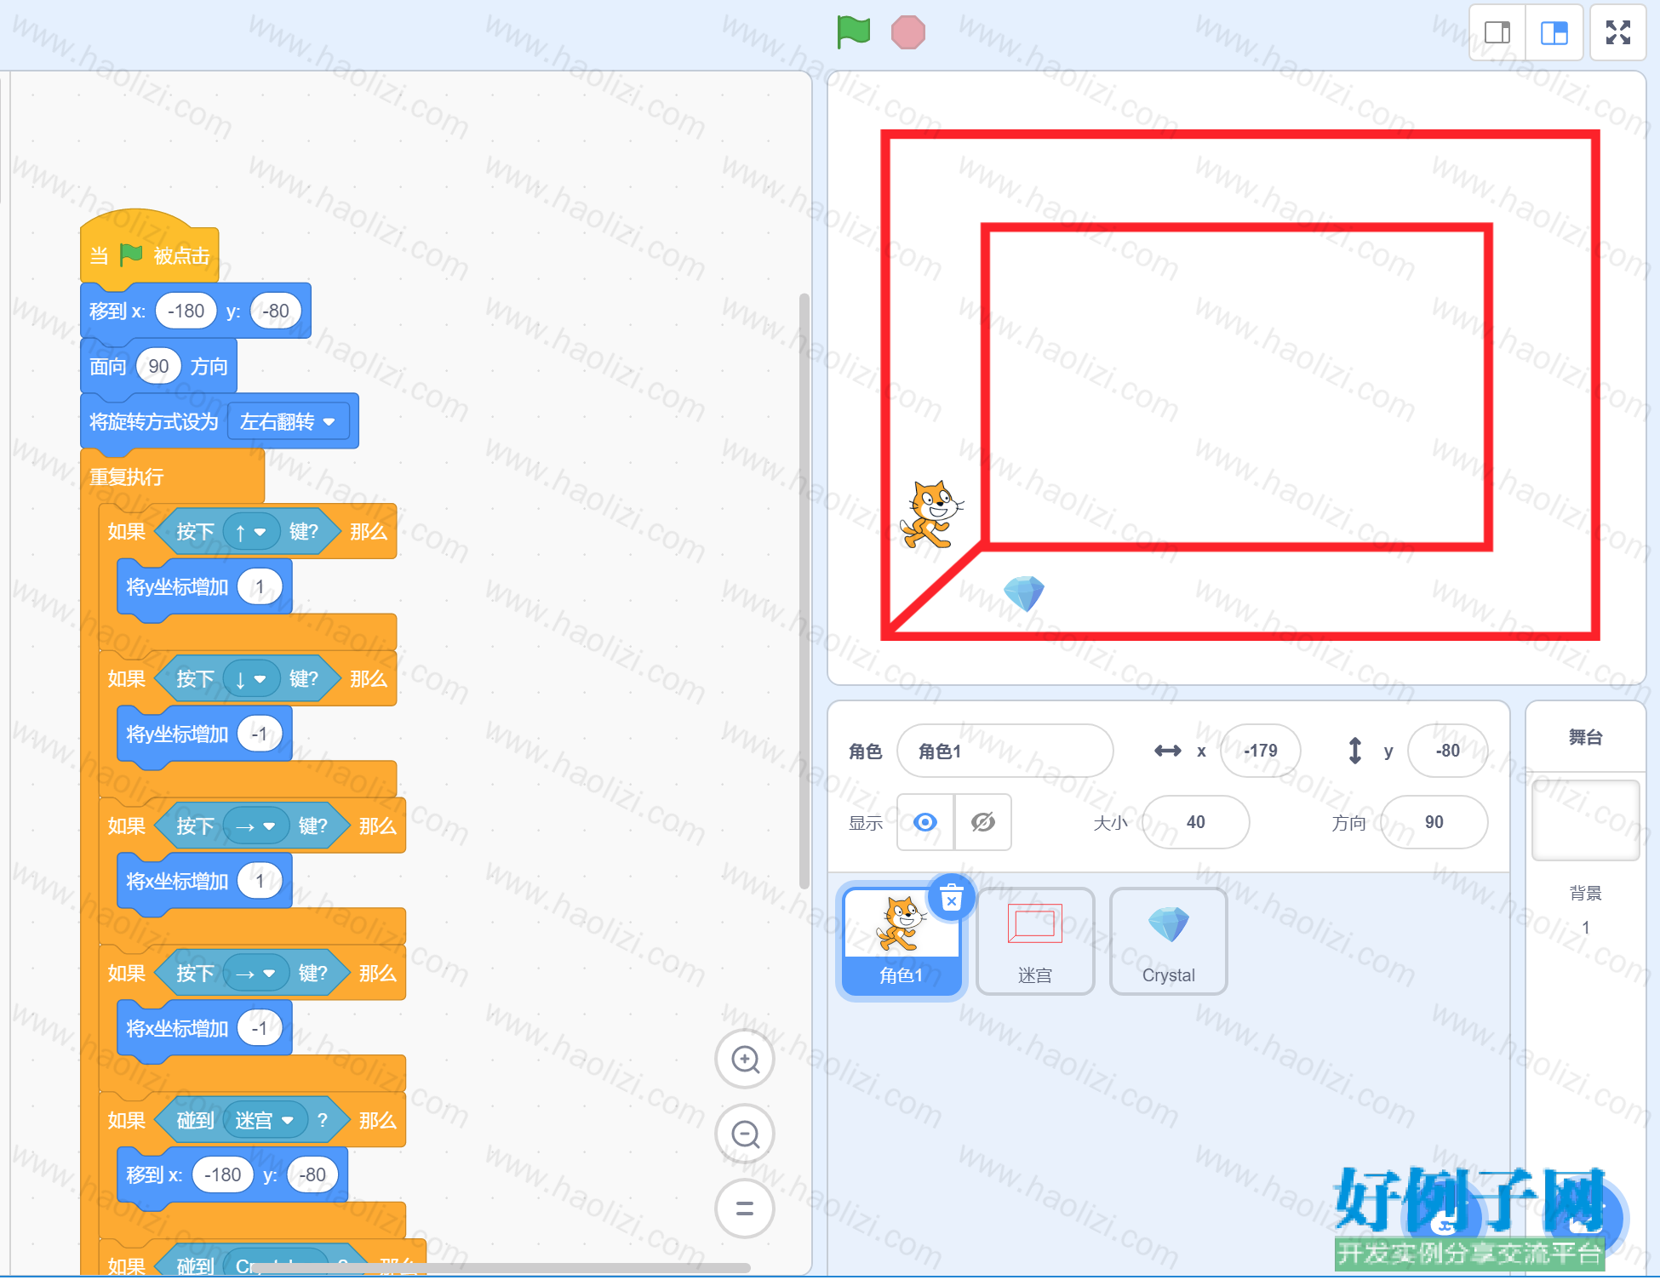
Task: Zoom in the code workspace
Action: pos(745,1060)
